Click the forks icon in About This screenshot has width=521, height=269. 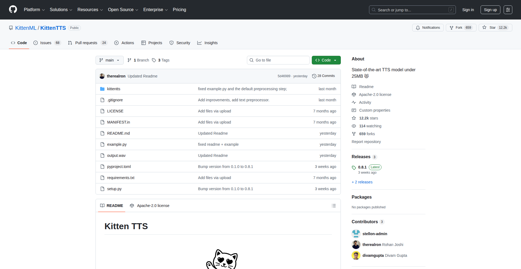pos(354,134)
